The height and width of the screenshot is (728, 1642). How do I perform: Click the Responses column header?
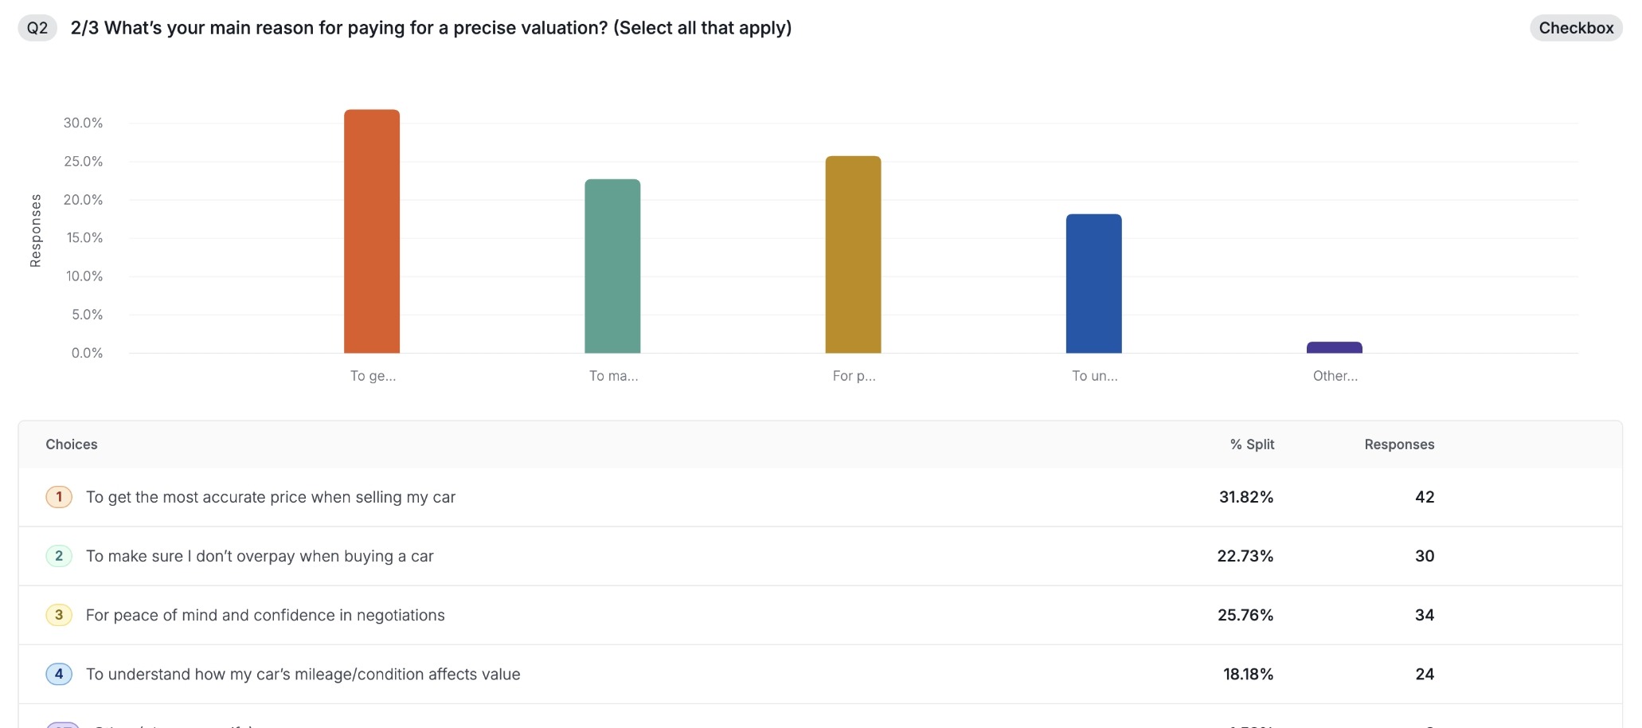coord(1399,444)
